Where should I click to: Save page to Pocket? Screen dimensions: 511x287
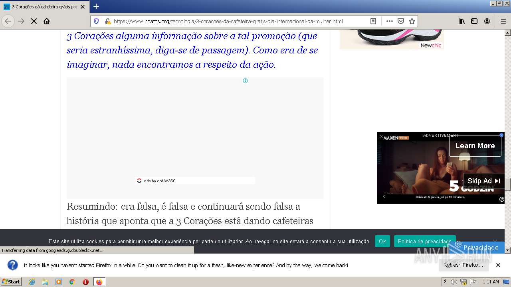pos(401,21)
